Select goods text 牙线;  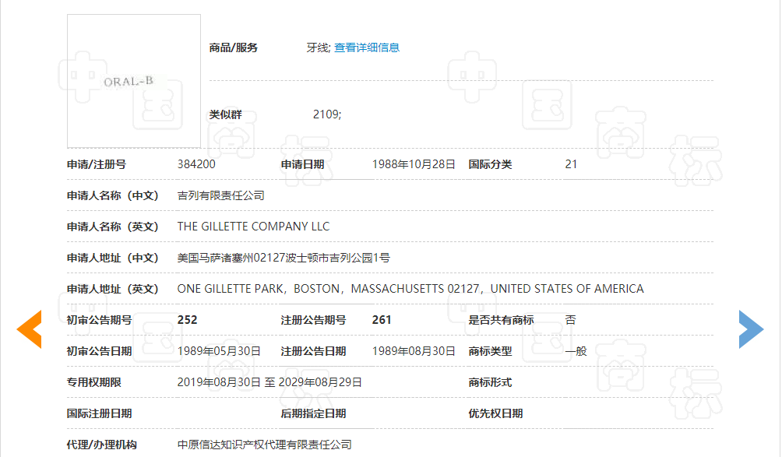pos(319,47)
